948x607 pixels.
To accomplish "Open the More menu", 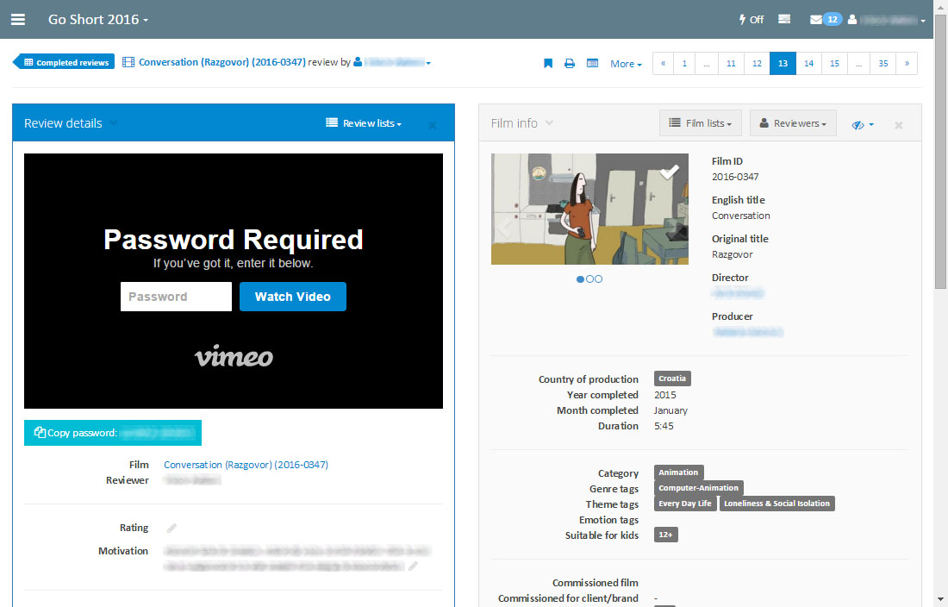I will pos(626,64).
